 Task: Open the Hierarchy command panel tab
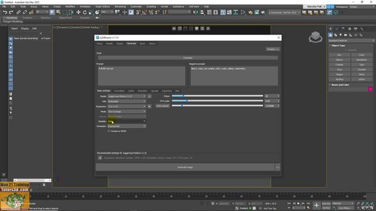point(343,29)
